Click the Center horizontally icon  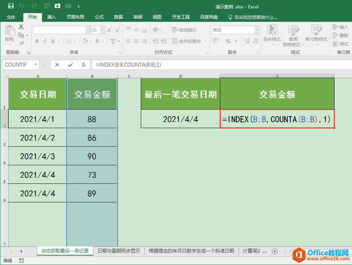(136, 41)
